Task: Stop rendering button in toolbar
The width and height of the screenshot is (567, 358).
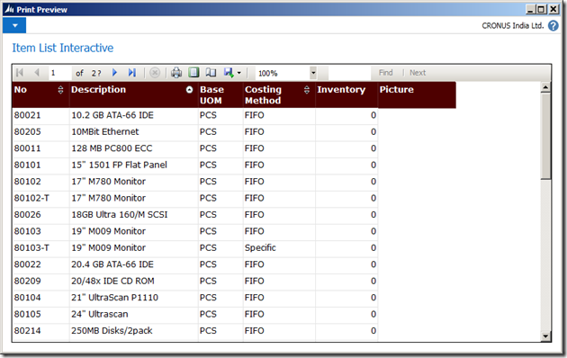Action: tap(155, 73)
